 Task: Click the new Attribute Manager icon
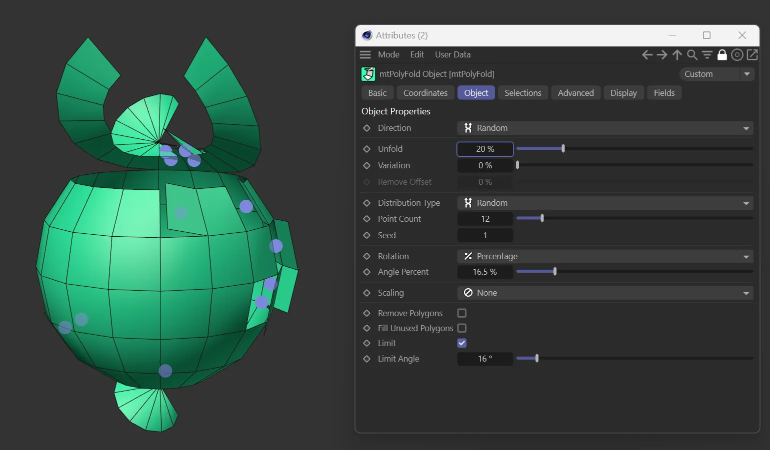752,55
